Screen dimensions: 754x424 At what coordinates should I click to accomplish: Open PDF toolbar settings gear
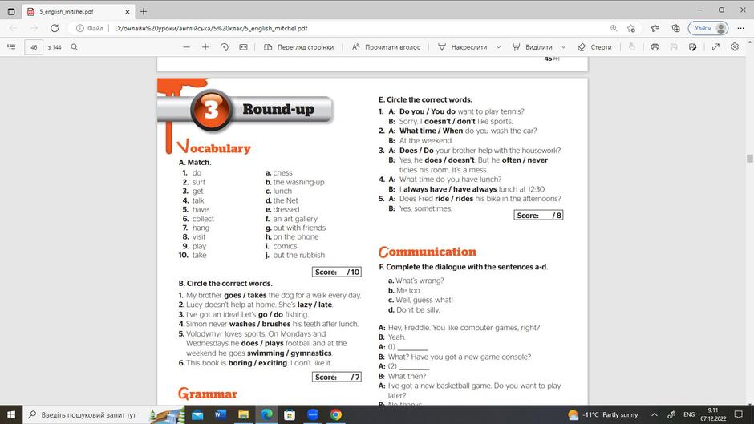click(735, 47)
